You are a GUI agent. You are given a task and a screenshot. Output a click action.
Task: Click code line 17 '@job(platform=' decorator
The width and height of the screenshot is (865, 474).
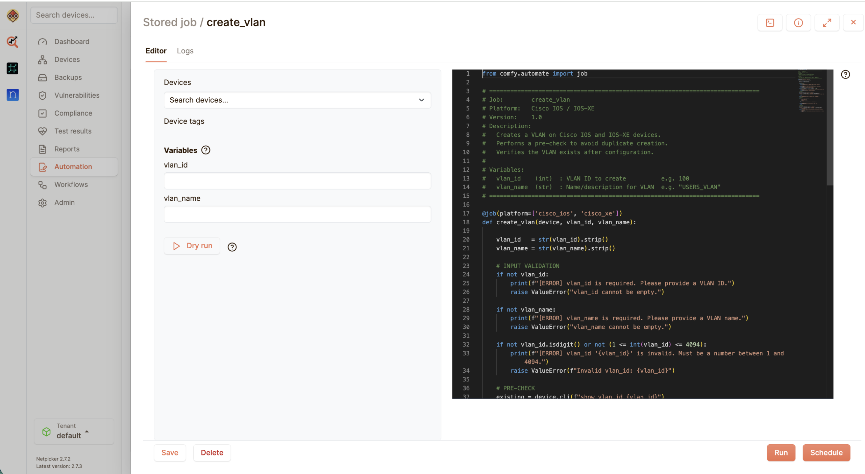[x=552, y=214]
